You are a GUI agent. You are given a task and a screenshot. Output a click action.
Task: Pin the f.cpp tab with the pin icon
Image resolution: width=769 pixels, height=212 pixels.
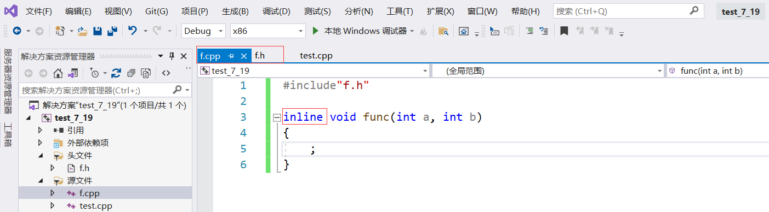231,56
